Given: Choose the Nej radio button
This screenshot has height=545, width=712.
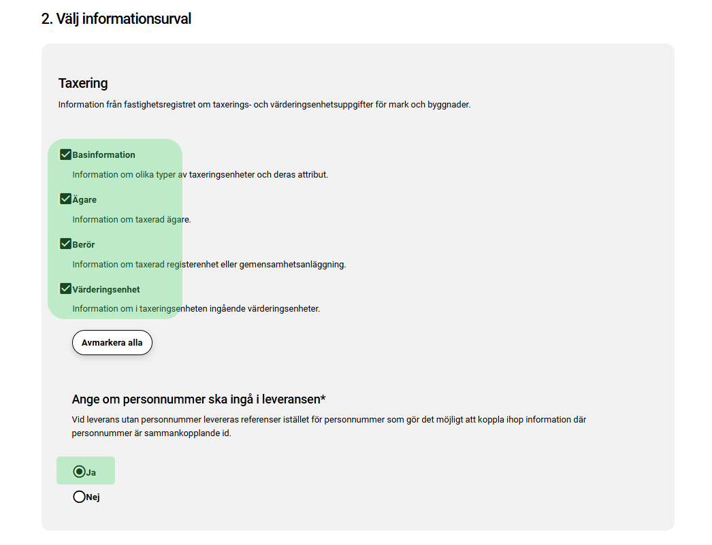Looking at the screenshot, I should pyautogui.click(x=79, y=497).
